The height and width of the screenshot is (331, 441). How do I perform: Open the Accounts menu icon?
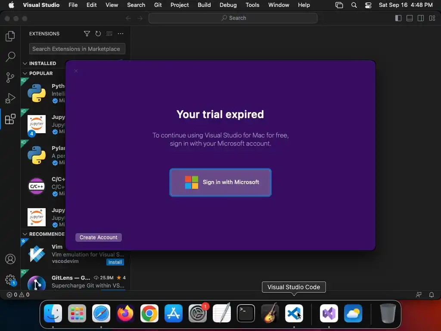click(x=10, y=259)
